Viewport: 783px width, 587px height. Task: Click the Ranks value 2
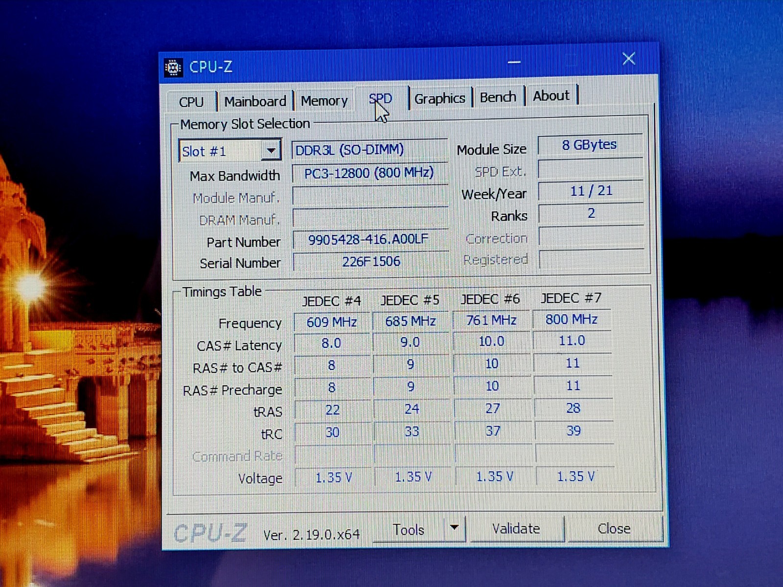pos(591,214)
